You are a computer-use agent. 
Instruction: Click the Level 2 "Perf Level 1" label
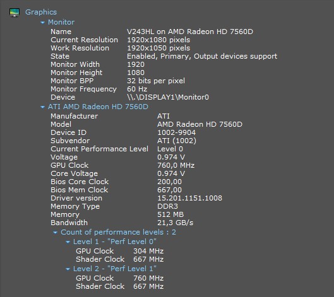tap(115, 269)
